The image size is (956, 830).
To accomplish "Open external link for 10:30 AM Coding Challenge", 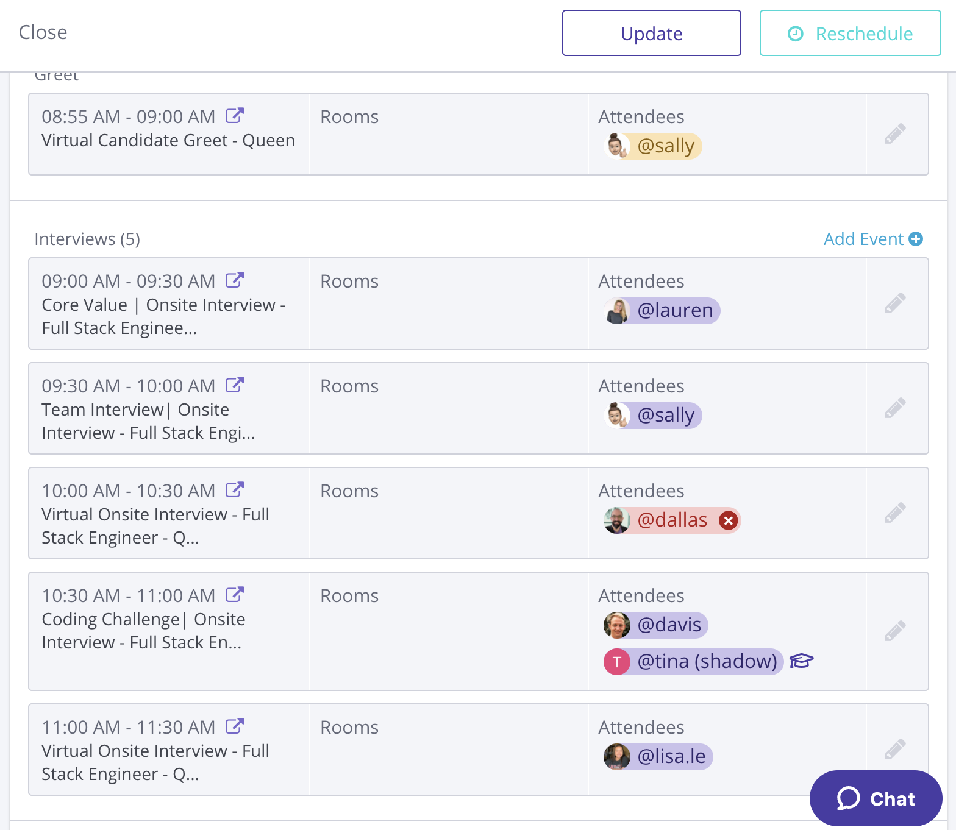I will click(235, 594).
